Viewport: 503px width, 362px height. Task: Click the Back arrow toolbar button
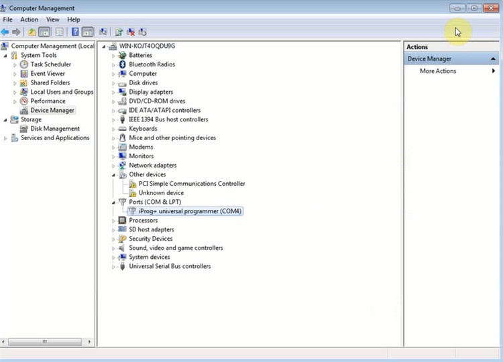[x=5, y=32]
